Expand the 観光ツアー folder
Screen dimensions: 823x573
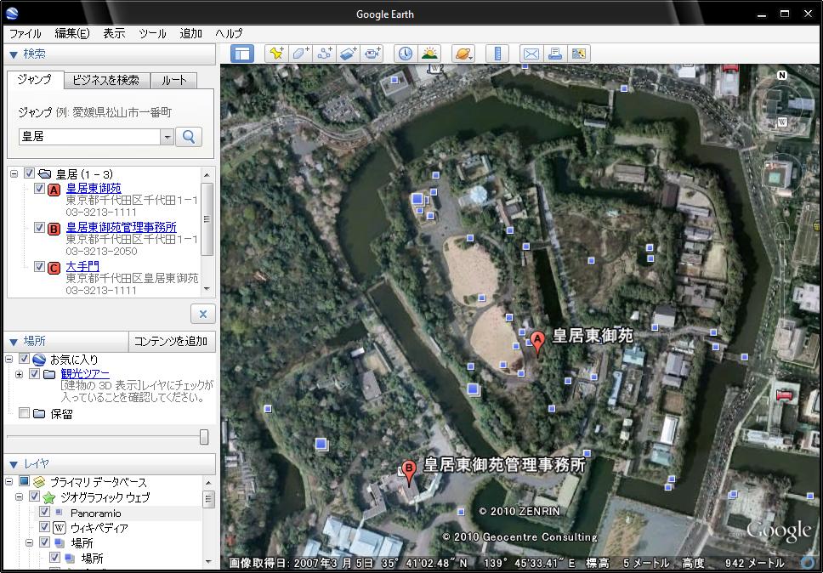pos(19,374)
